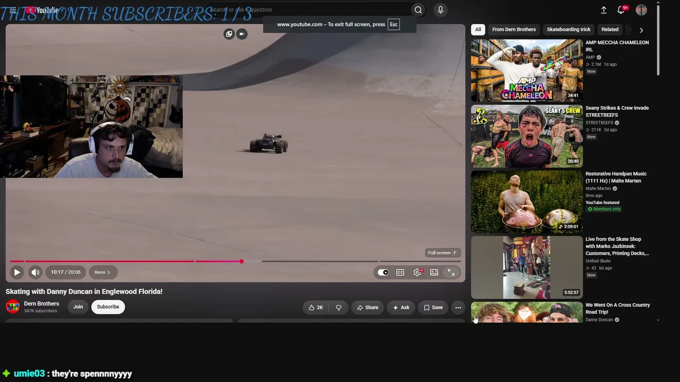Select the All filter chip

pos(478,30)
